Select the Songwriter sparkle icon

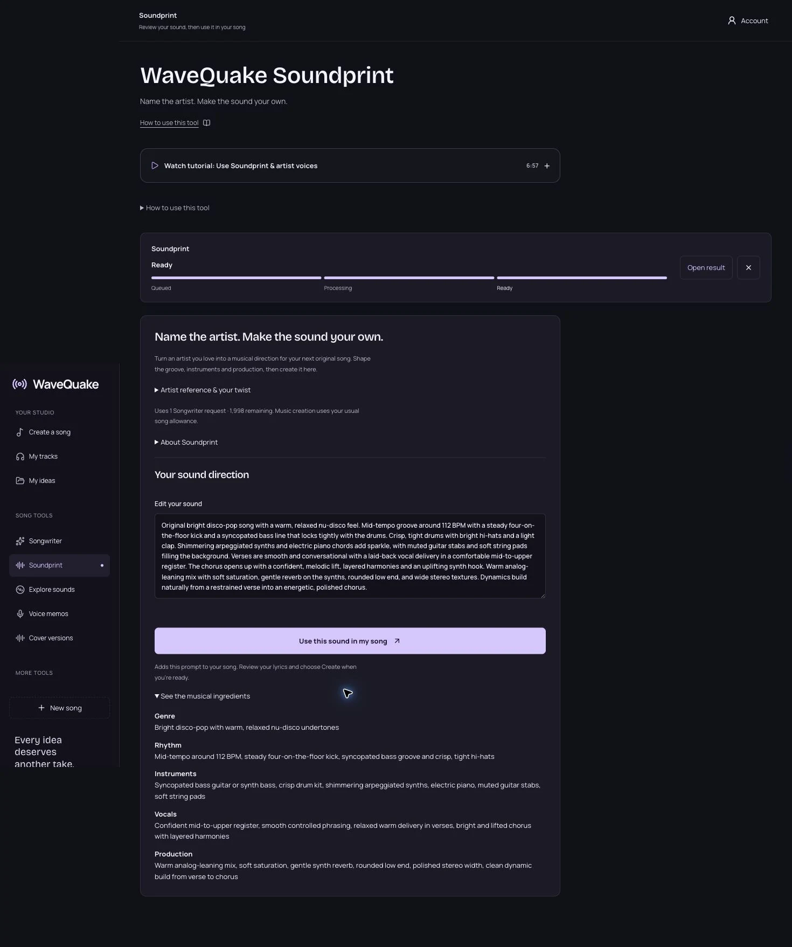pos(20,541)
